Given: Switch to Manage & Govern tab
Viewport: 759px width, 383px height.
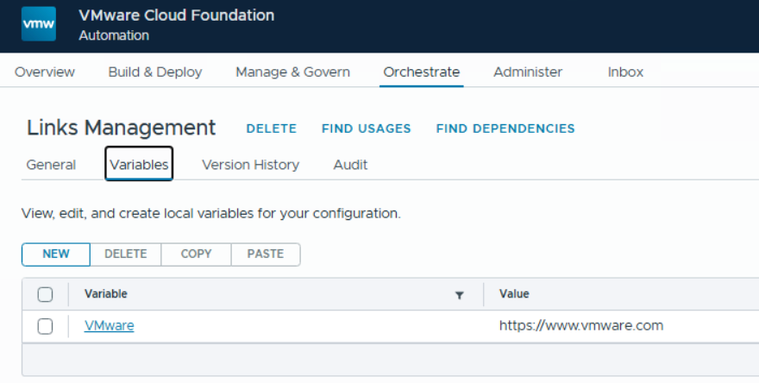Looking at the screenshot, I should [x=292, y=72].
